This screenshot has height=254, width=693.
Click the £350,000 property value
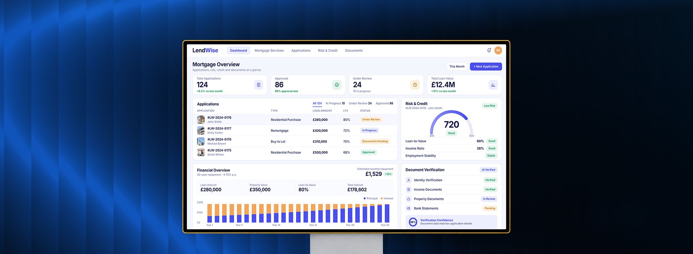click(260, 190)
